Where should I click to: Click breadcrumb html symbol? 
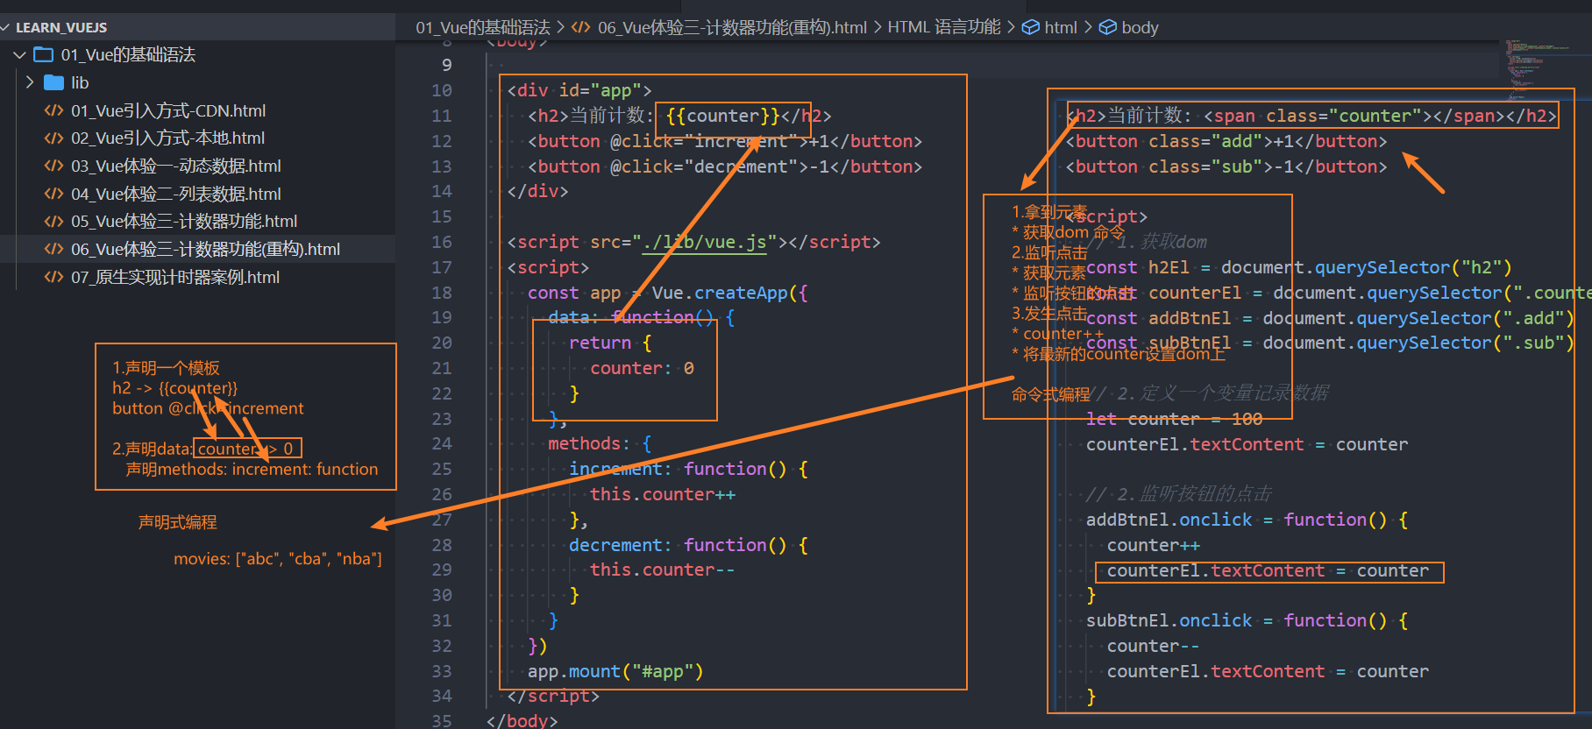tap(1061, 27)
